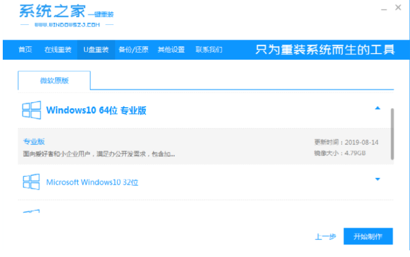
Task: Click the Windows10 32位 logo icon
Action: coord(31,181)
